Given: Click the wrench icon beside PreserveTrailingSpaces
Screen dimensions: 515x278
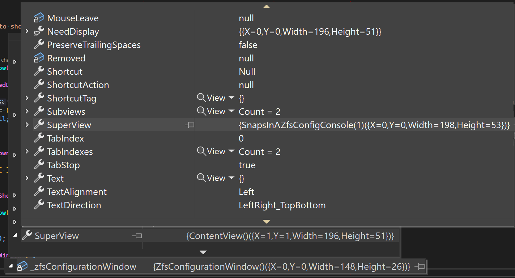Looking at the screenshot, I should [39, 44].
